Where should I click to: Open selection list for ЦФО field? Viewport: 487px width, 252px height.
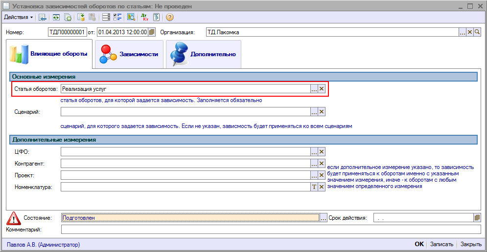[x=314, y=152]
